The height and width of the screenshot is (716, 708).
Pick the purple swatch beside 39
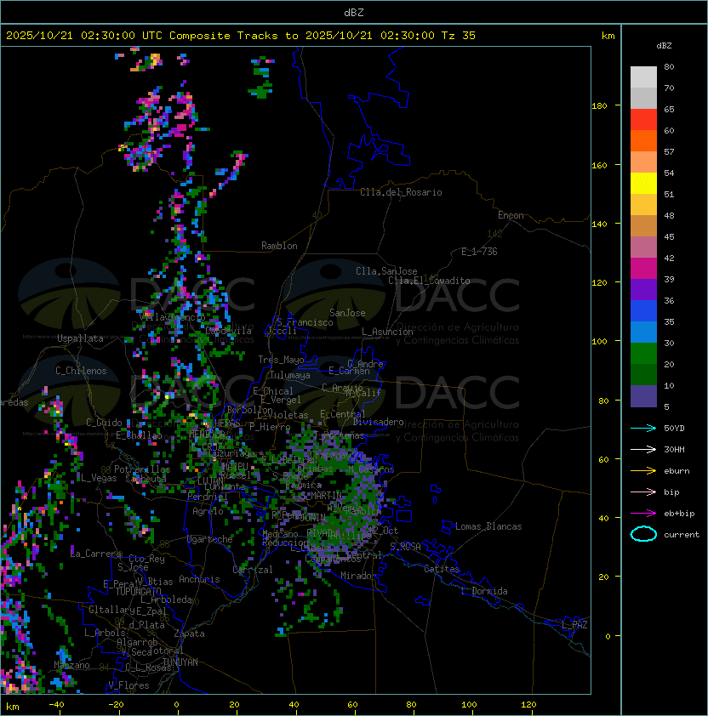[643, 289]
